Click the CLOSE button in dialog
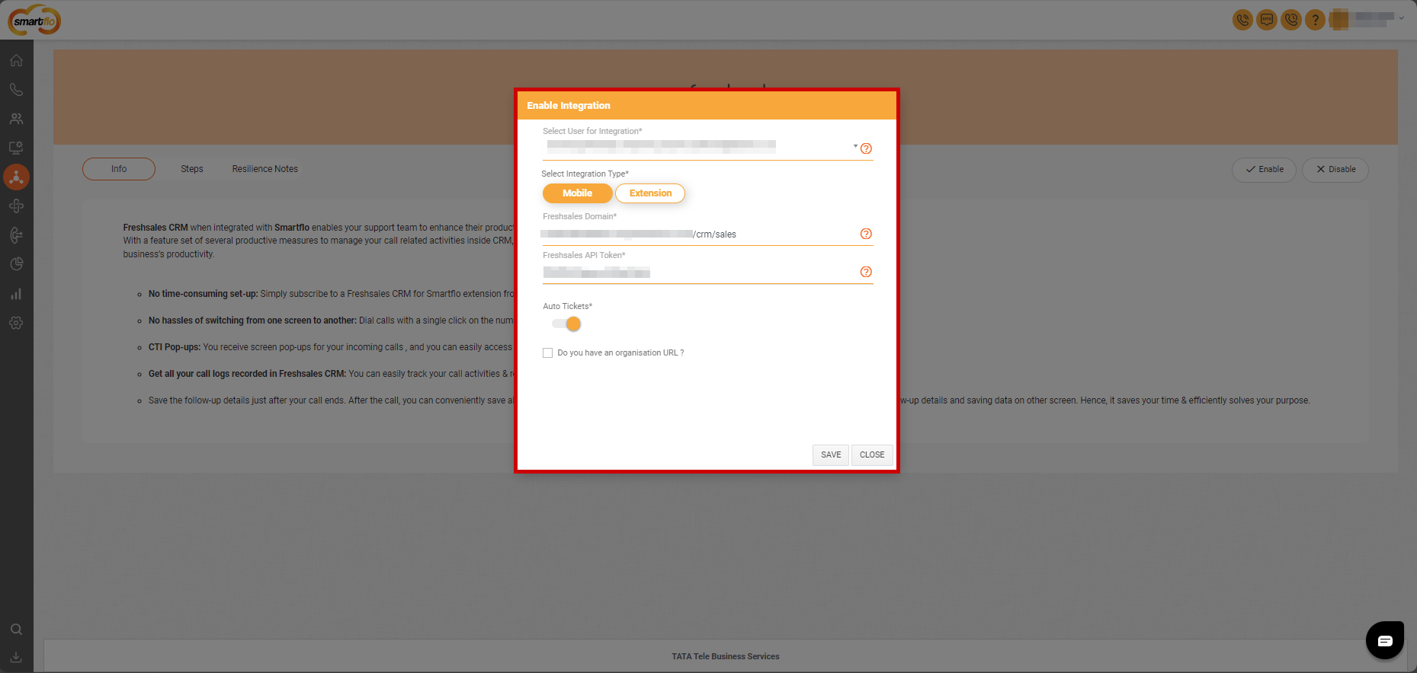Viewport: 1417px width, 673px height. point(872,455)
